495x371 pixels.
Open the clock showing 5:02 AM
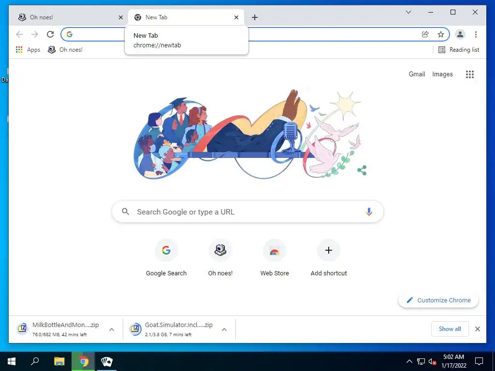[x=453, y=361]
